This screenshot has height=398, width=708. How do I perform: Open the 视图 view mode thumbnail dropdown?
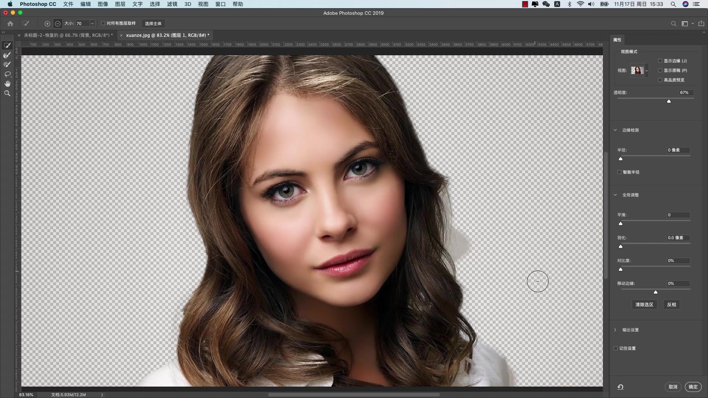pyautogui.click(x=646, y=70)
